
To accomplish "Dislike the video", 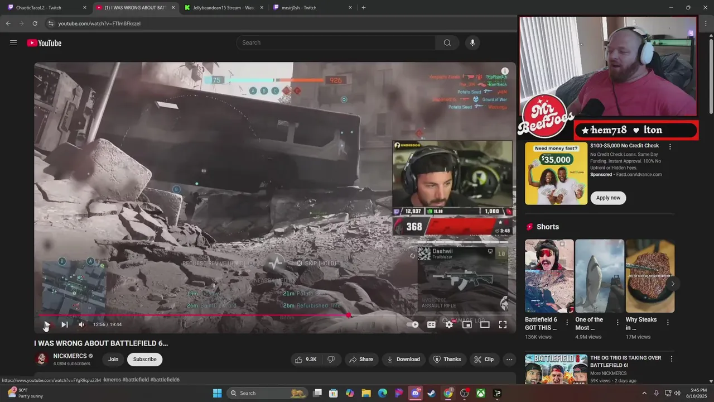I will click(331, 360).
